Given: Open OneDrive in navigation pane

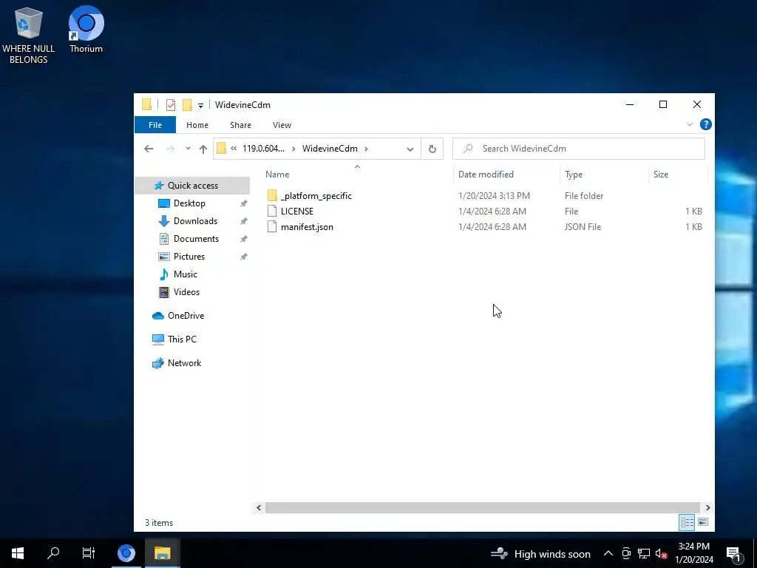Looking at the screenshot, I should (x=186, y=316).
